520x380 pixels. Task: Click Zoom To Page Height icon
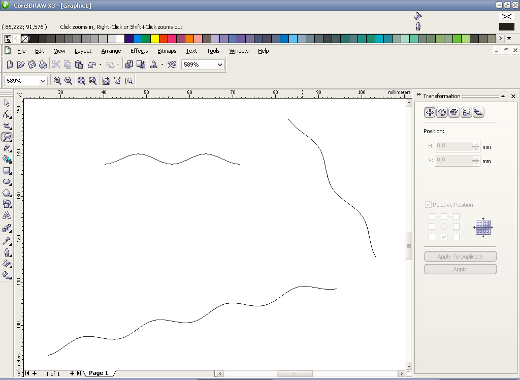point(128,81)
